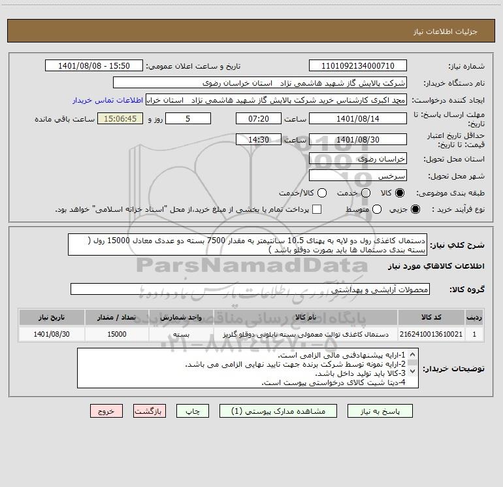Click note line 4-دیتا شیت کالای درخواستی
The height and width of the screenshot is (487, 503).
click(x=334, y=382)
